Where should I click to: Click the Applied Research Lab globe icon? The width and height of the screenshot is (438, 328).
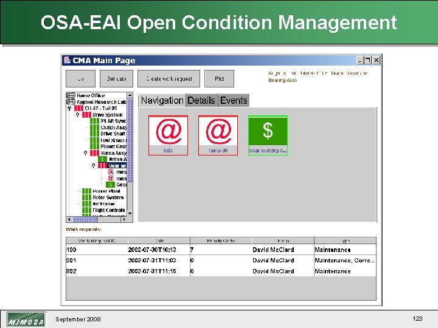[71, 102]
